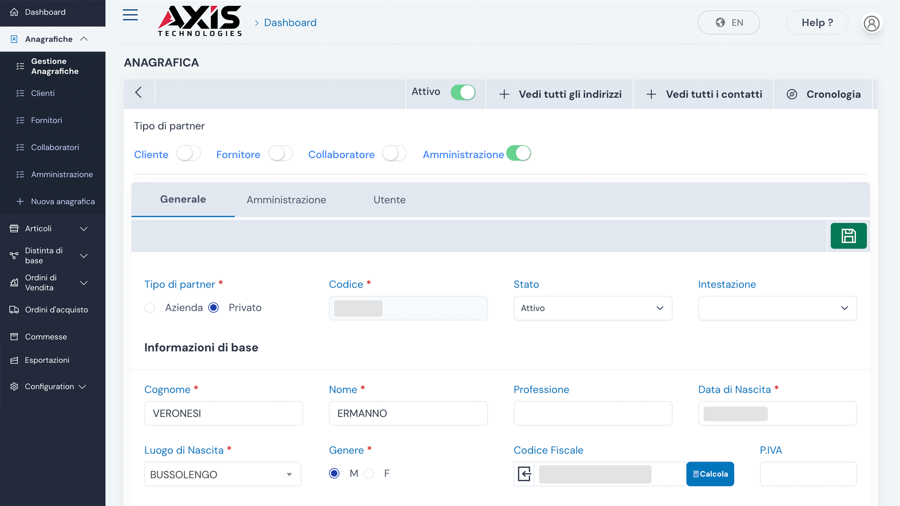Click the Codice Fiscale import arrow icon

pos(524,474)
